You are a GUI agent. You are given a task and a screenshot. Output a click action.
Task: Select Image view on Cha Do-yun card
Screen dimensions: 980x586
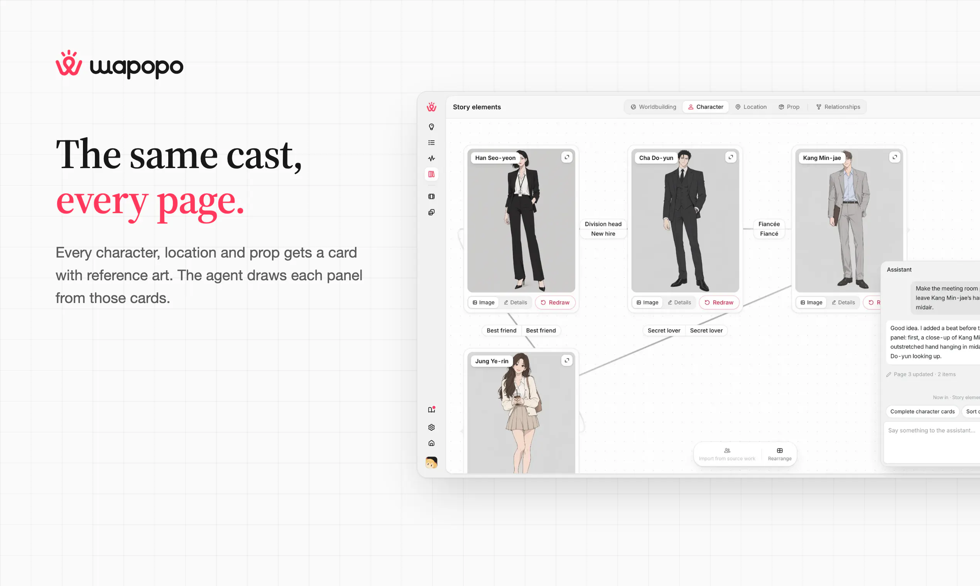coord(647,303)
